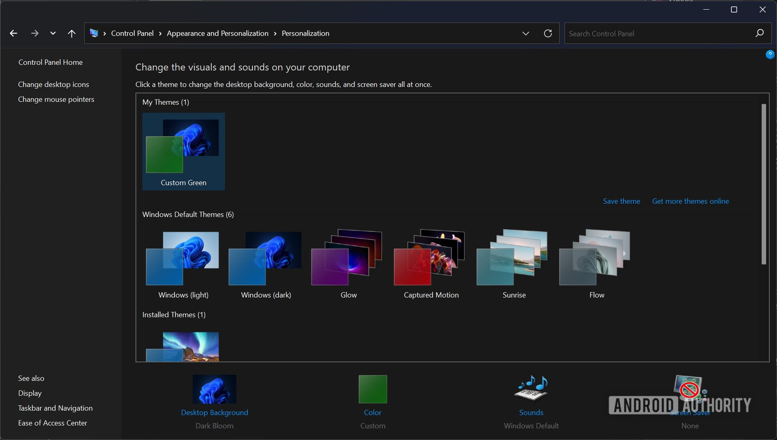Screen dimensions: 777x440
Task: Scroll down to Installed Themes
Action: tap(174, 314)
